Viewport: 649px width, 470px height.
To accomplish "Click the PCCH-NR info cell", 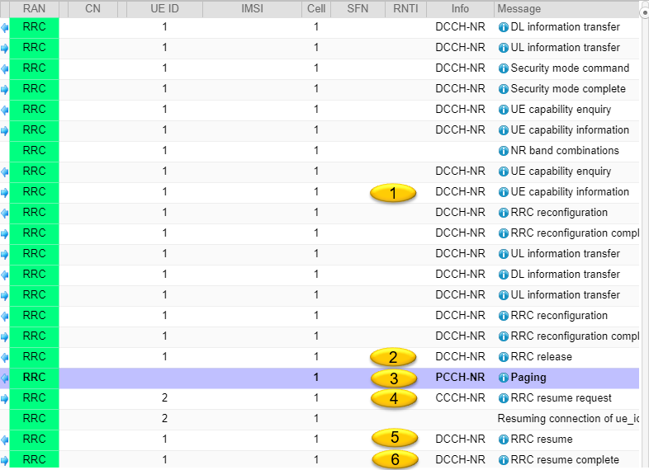I will (x=460, y=378).
